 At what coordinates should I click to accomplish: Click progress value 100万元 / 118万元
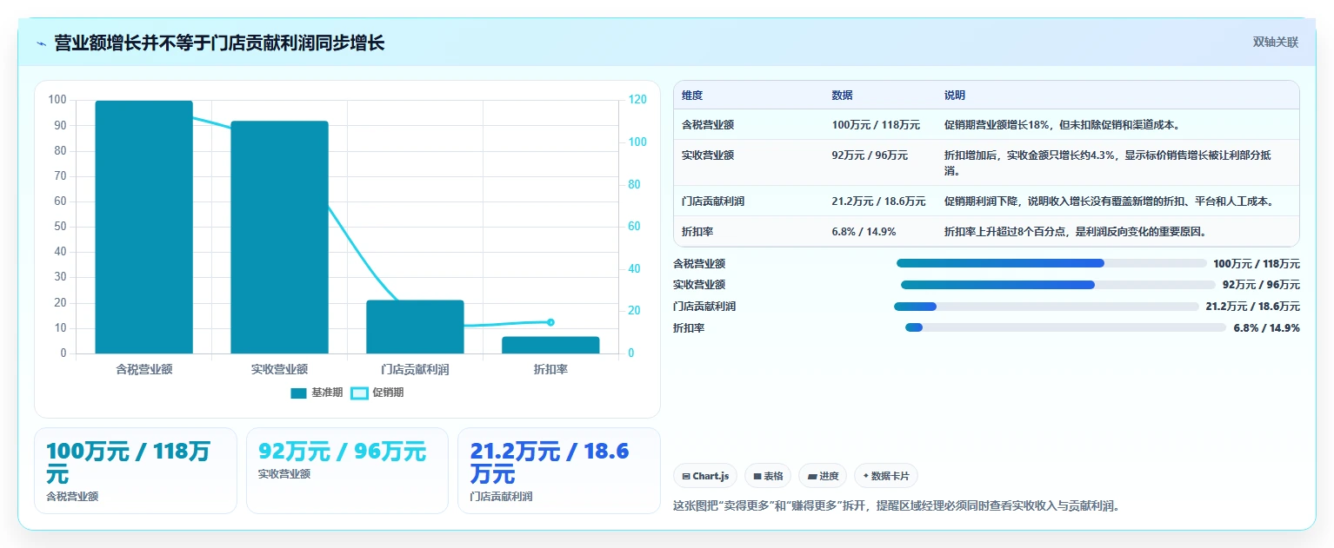point(1257,263)
